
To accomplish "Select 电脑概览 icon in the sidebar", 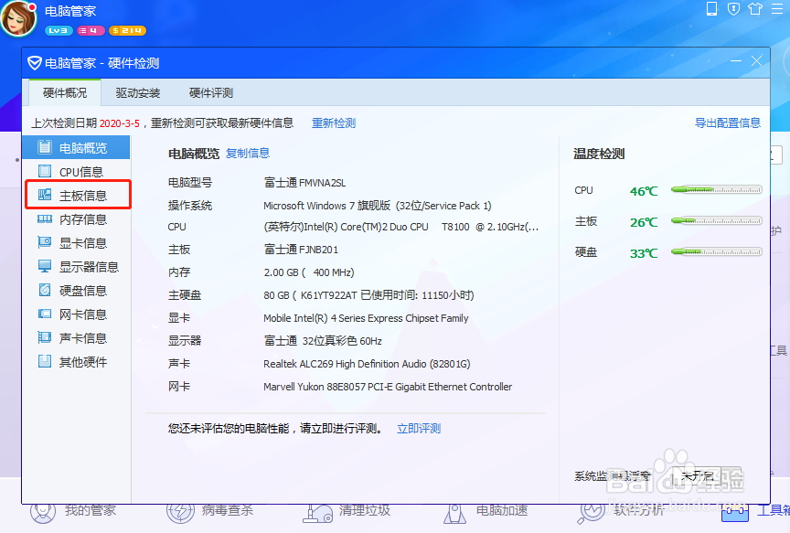I will pyautogui.click(x=45, y=147).
